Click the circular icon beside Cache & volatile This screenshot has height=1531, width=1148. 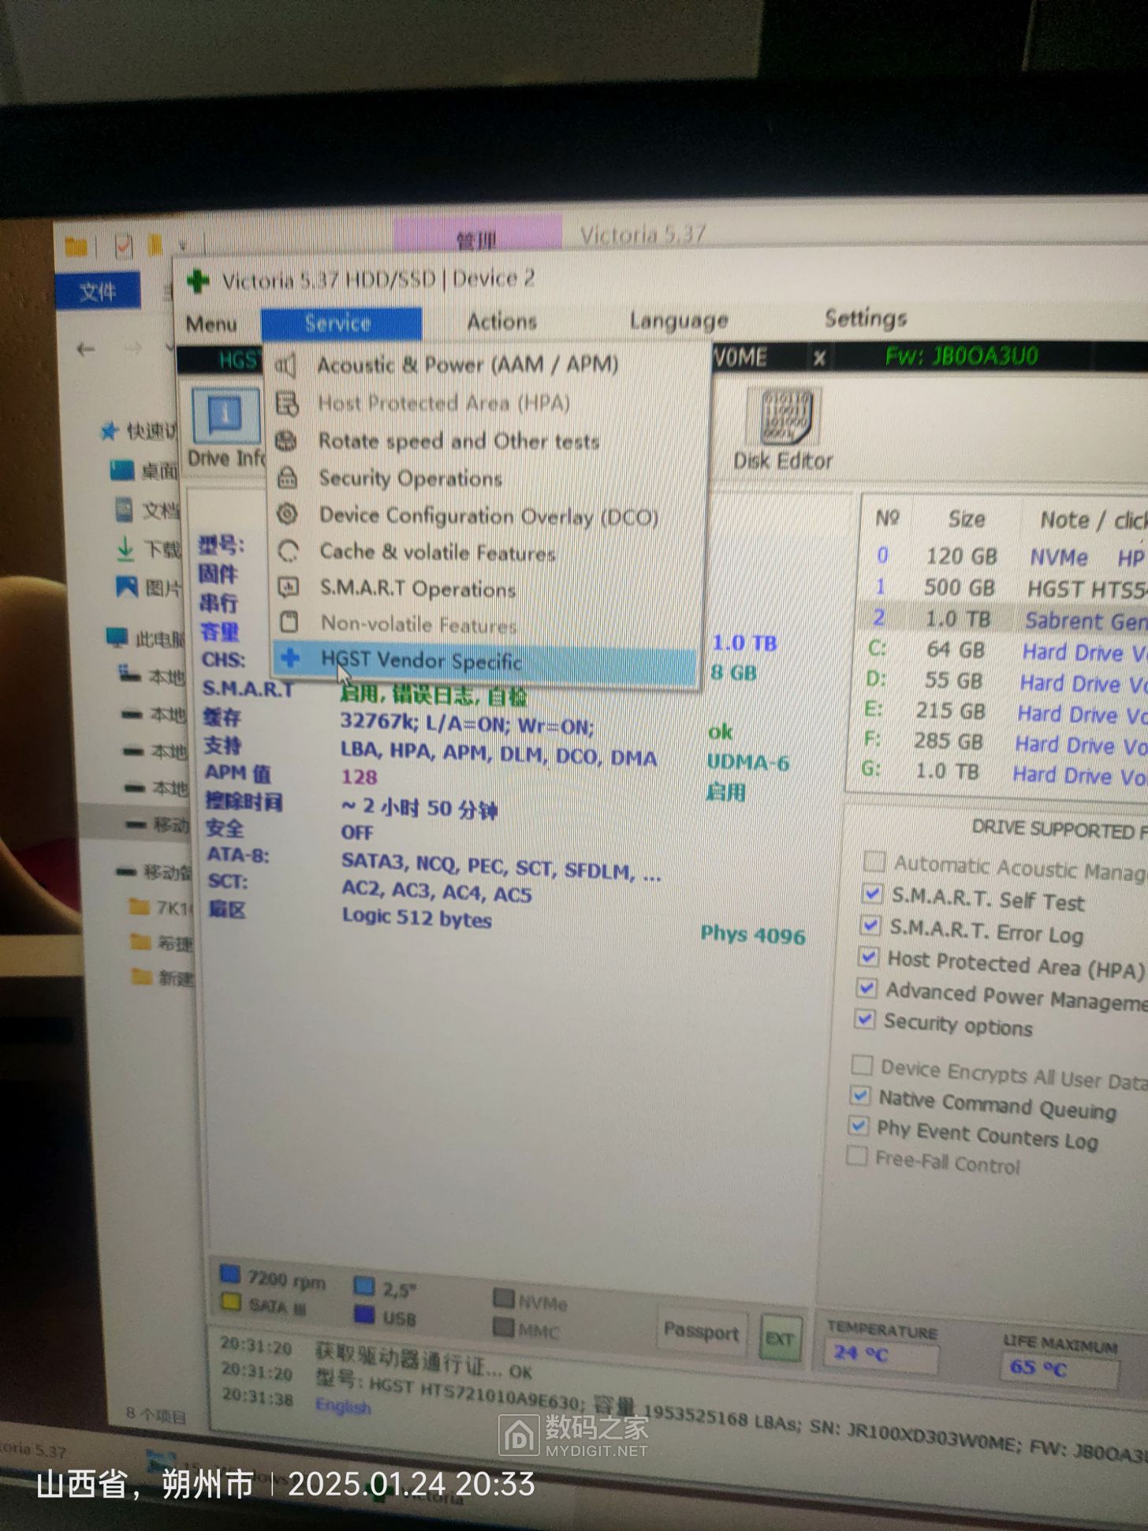pos(288,551)
